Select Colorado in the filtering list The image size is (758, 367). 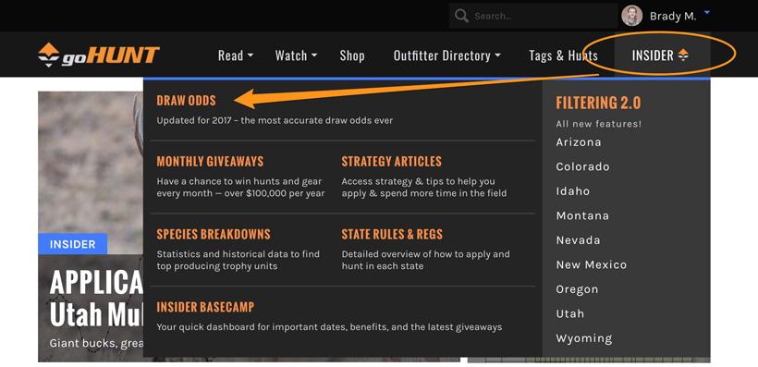tap(582, 166)
